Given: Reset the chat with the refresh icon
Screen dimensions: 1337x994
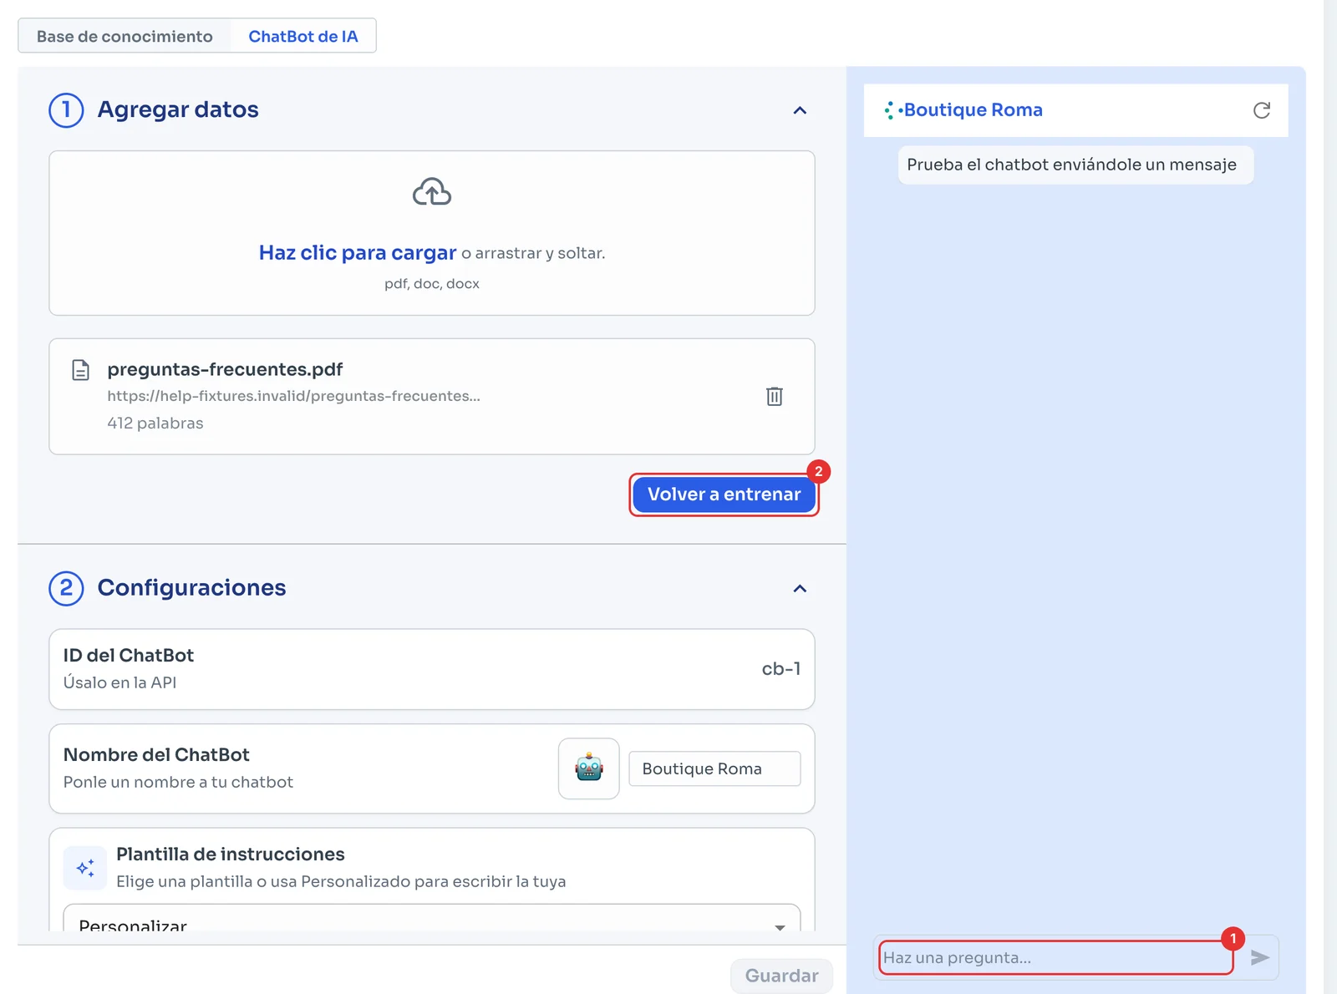Looking at the screenshot, I should coord(1262,110).
